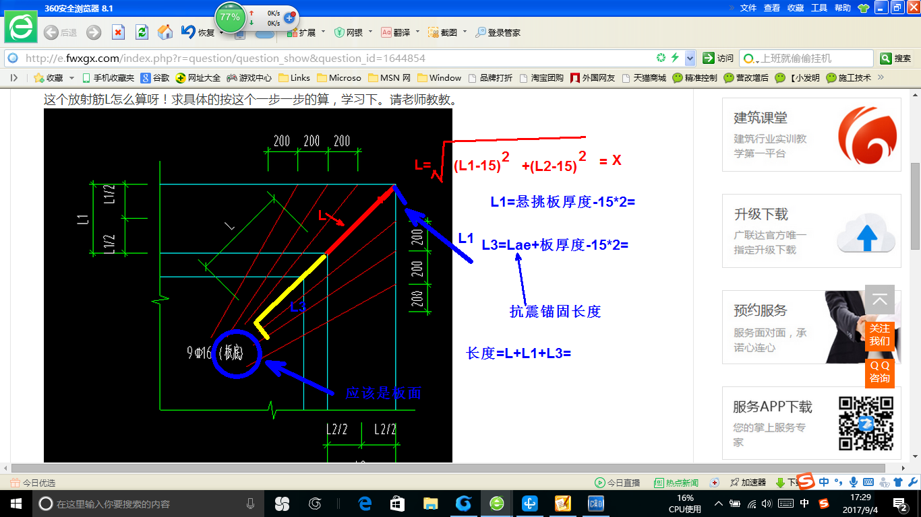Viewport: 921px width, 517px height.
Task: Click the forward navigation arrow
Action: pos(94,32)
